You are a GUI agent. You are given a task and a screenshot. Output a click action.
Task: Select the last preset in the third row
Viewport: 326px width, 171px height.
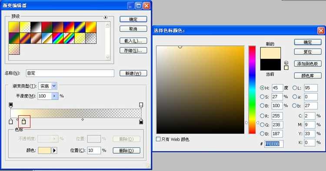coord(14,49)
